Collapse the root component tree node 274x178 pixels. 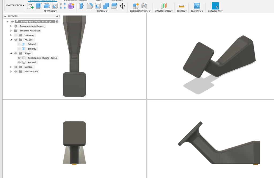click(x=7, y=22)
